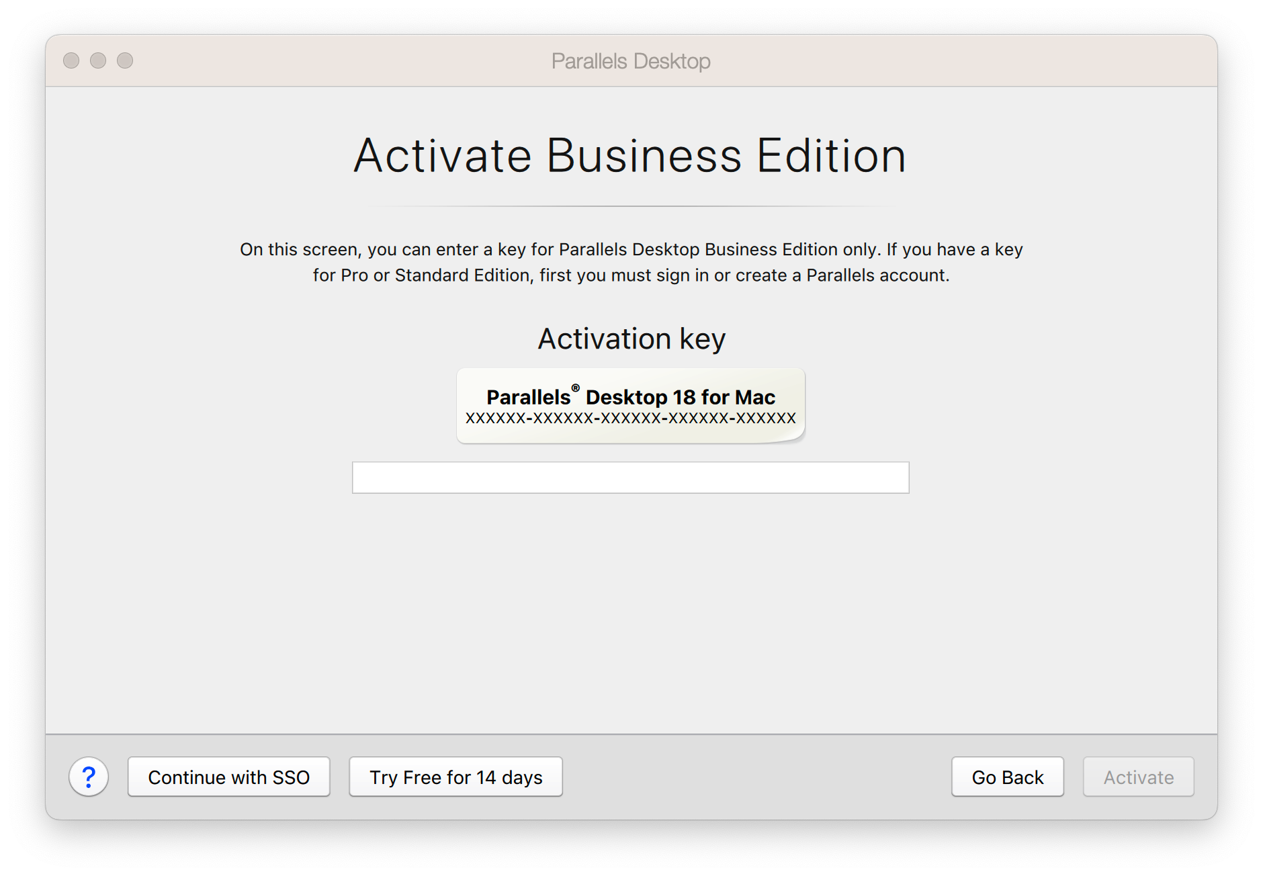Close the Parallels Desktop window
Screen dimensions: 1263x876
71,60
